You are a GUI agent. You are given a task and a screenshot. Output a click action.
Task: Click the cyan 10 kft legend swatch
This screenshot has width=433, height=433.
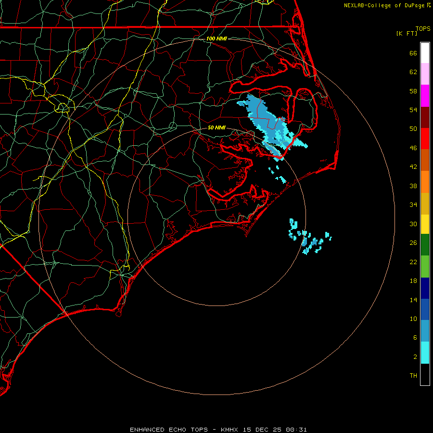pos(425,353)
